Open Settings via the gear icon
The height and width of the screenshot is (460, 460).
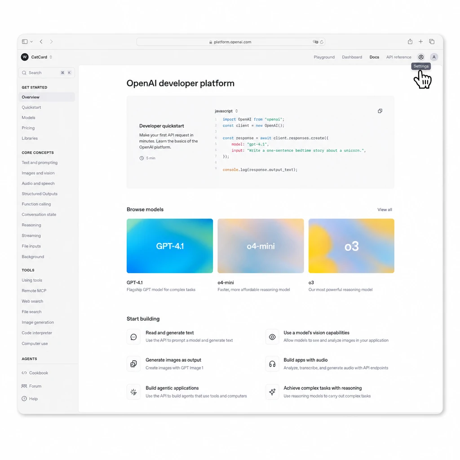[x=420, y=57]
